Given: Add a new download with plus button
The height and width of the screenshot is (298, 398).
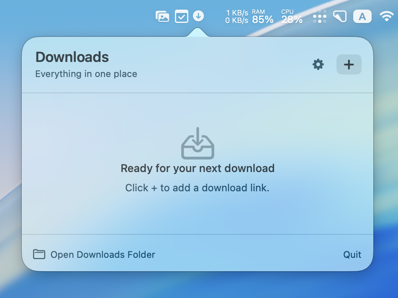Looking at the screenshot, I should click(349, 64).
